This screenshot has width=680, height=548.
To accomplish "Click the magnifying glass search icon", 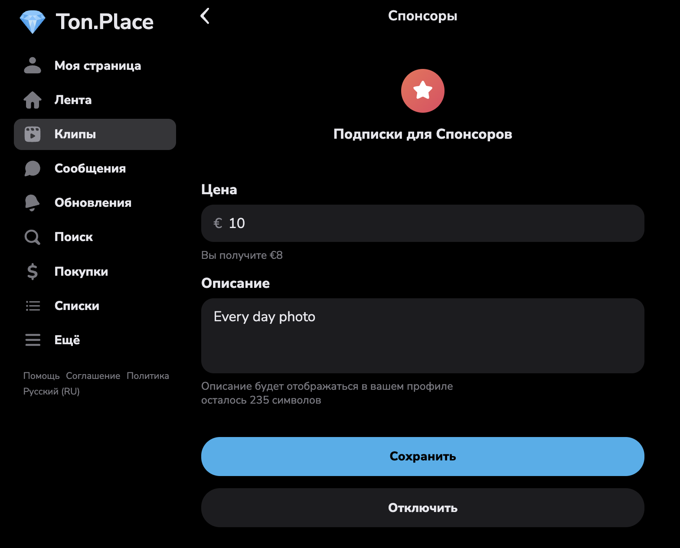I will [x=33, y=237].
